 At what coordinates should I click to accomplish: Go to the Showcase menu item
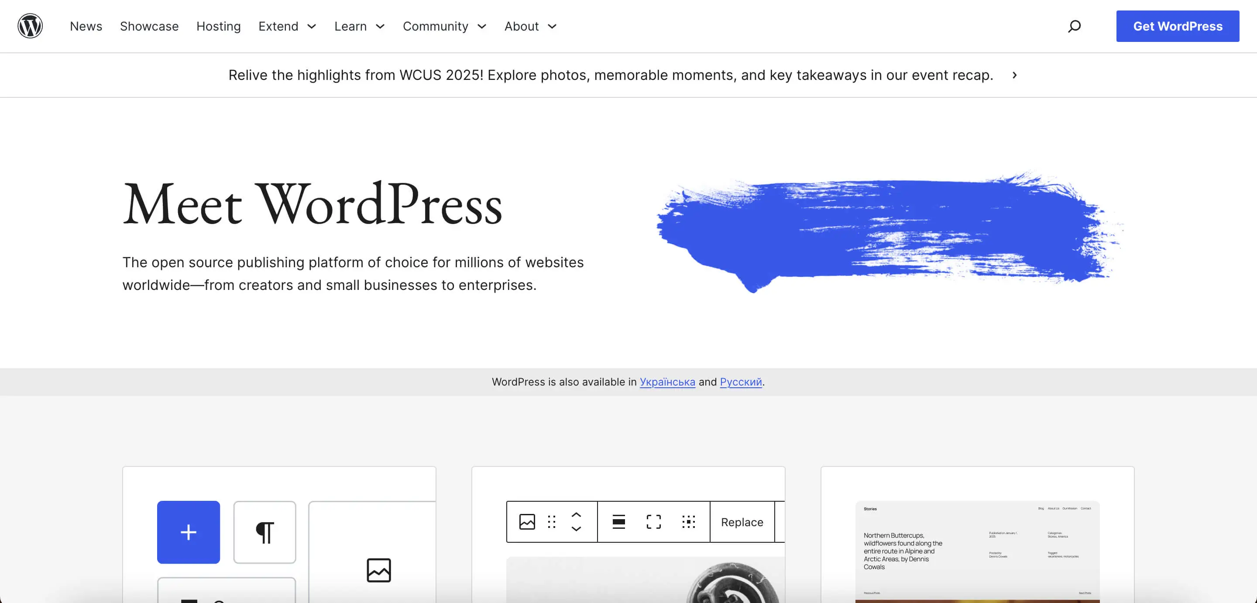point(149,26)
